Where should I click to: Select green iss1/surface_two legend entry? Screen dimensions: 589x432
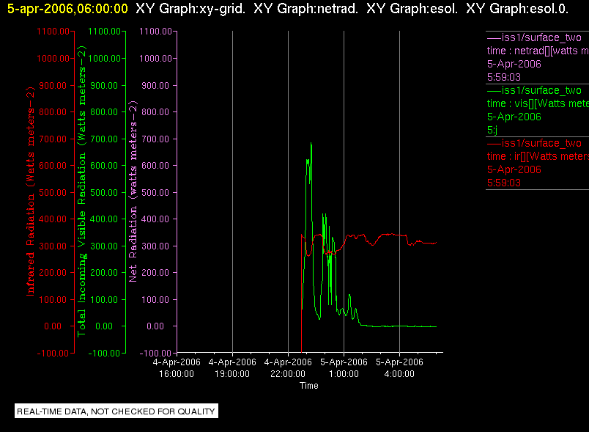[534, 90]
